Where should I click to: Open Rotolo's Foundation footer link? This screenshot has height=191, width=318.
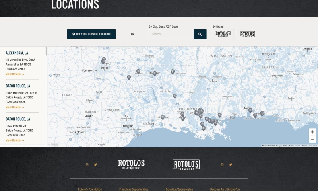90,189
